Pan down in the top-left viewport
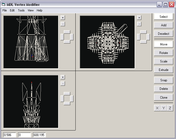Screen dimensions: 176x139 click(67, 42)
